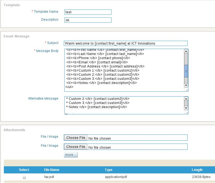Image resolution: width=215 pixels, height=183 pixels.
Task: Click the Length column header
Action: 197,170
